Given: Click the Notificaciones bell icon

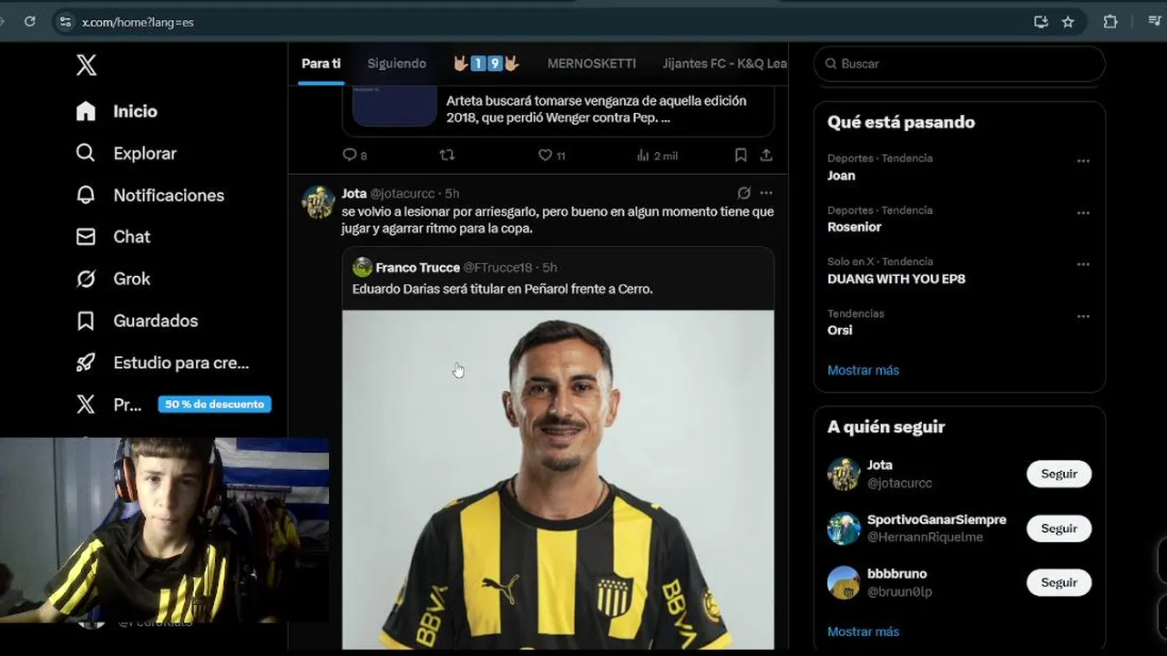Looking at the screenshot, I should click(86, 195).
